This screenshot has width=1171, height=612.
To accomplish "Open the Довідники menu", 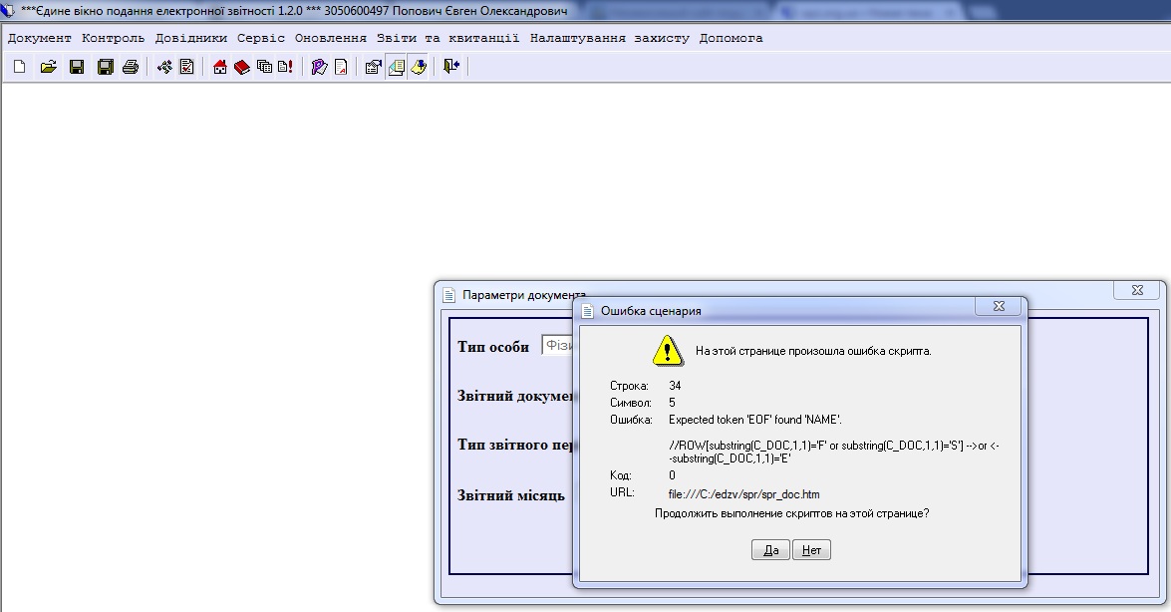I will 190,38.
